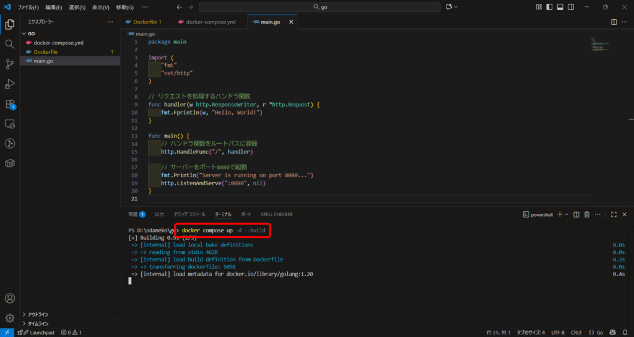Toggle the bottom panel layout button

click(560, 7)
